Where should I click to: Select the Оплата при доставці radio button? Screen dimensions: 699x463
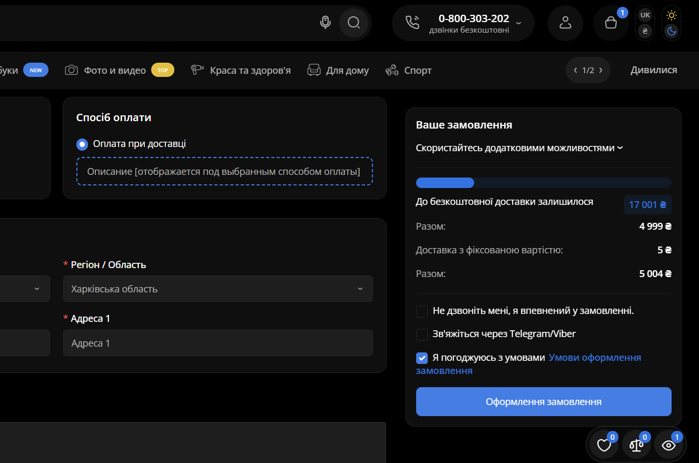(82, 144)
